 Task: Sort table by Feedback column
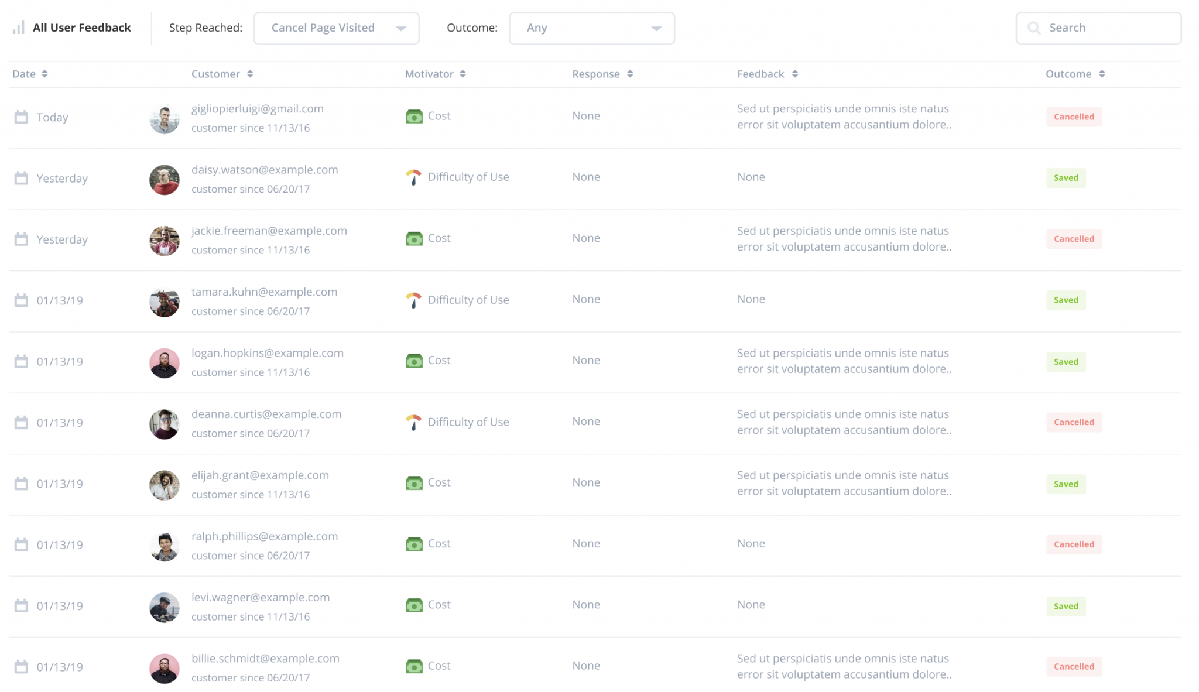[x=768, y=74]
